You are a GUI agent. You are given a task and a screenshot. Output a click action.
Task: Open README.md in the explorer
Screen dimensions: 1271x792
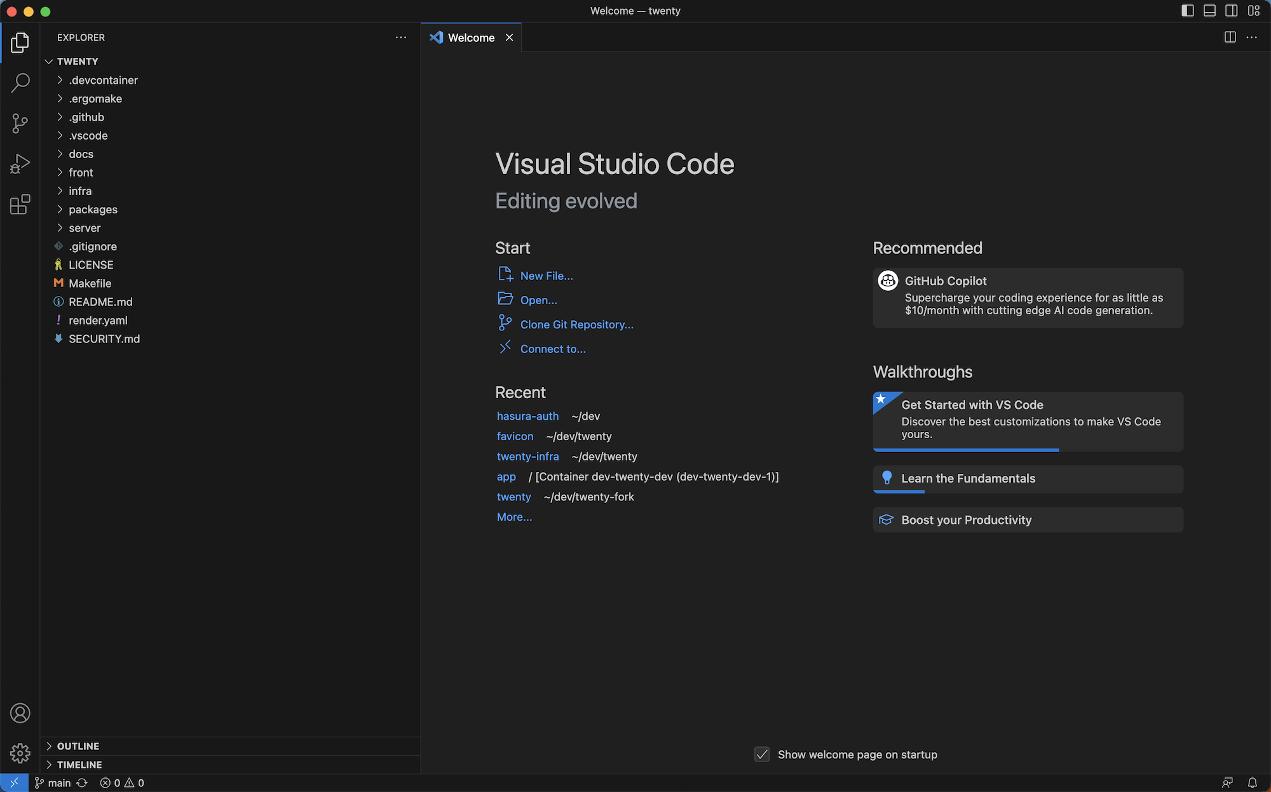pos(100,302)
